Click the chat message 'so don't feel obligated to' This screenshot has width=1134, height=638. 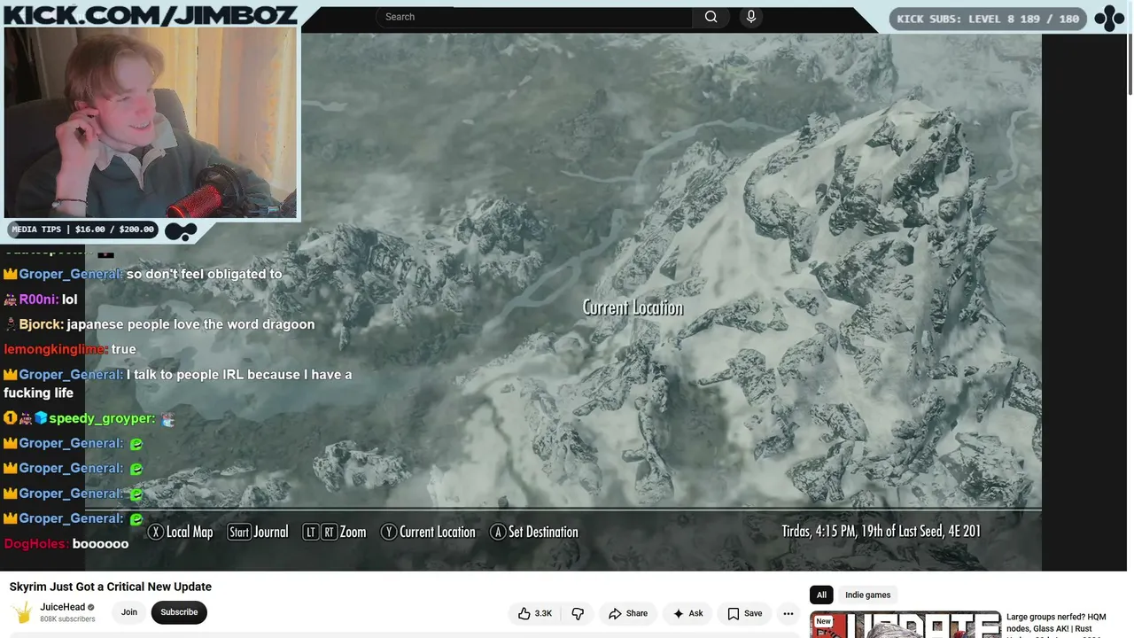pyautogui.click(x=204, y=274)
